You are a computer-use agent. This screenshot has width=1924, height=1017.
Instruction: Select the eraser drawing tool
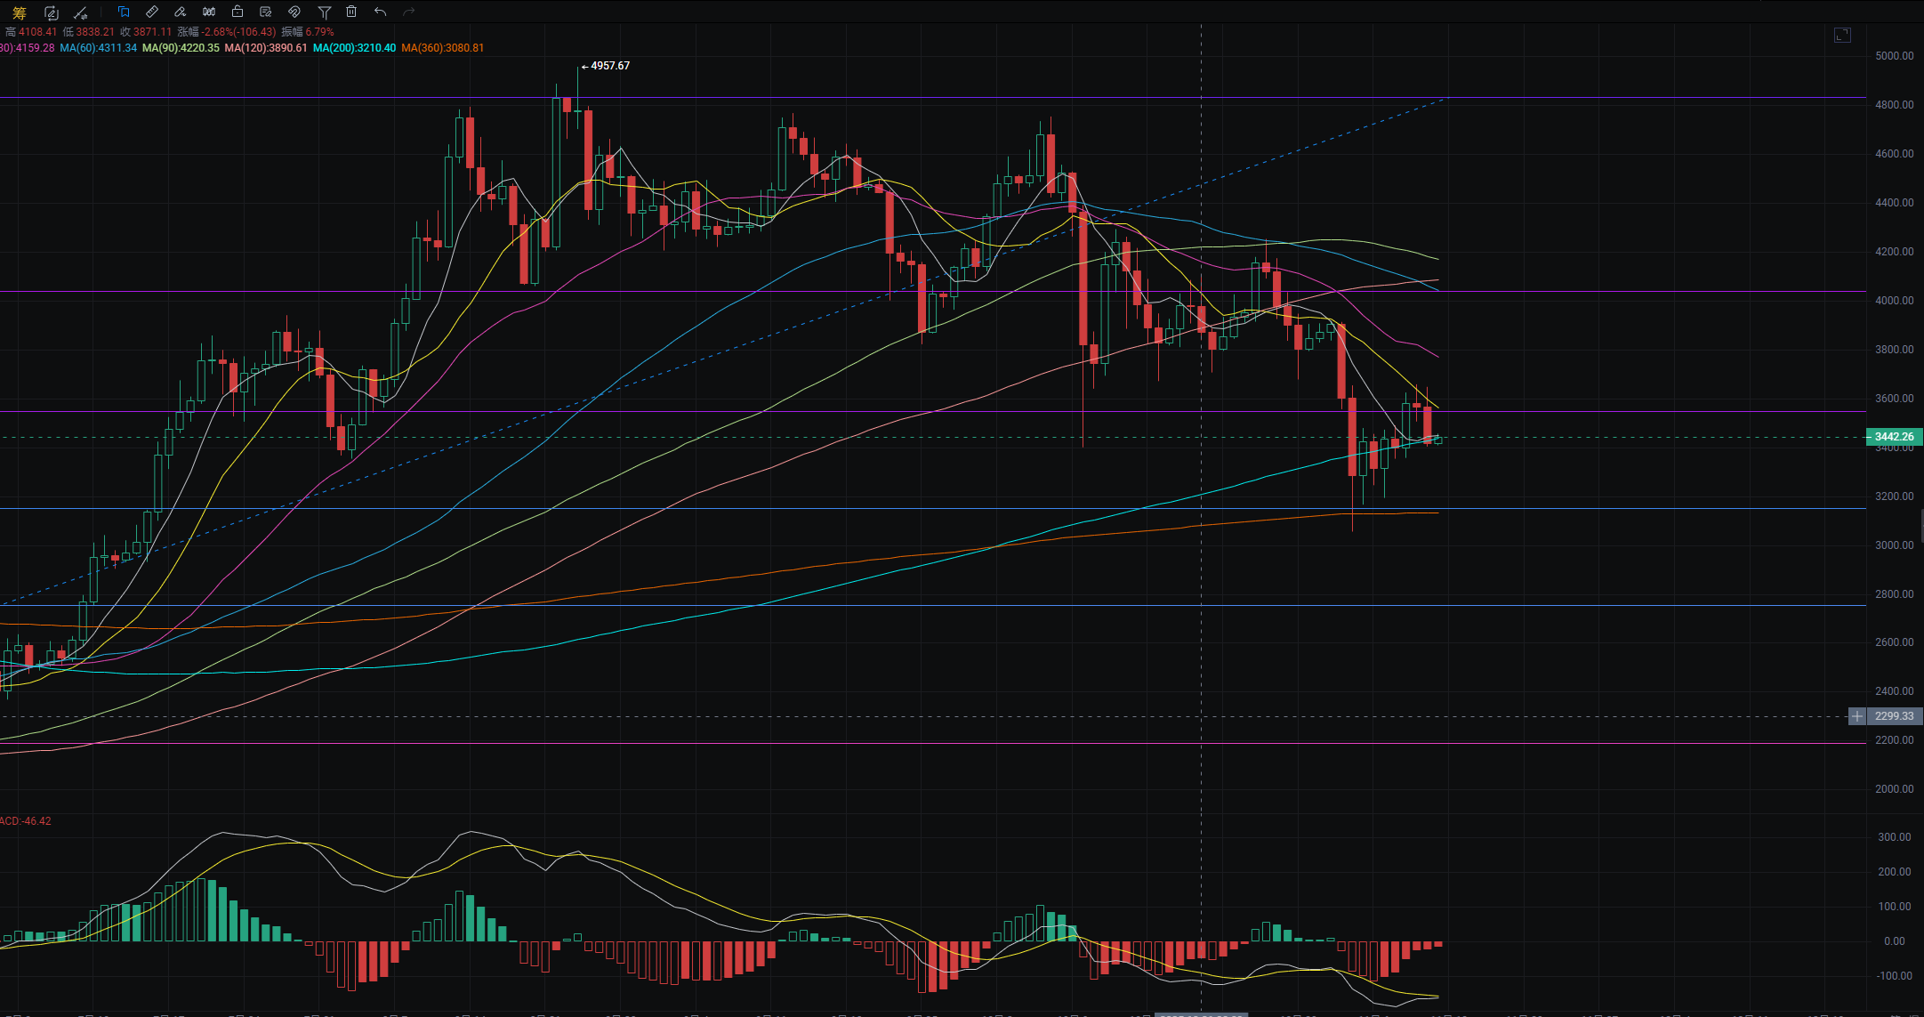click(181, 12)
